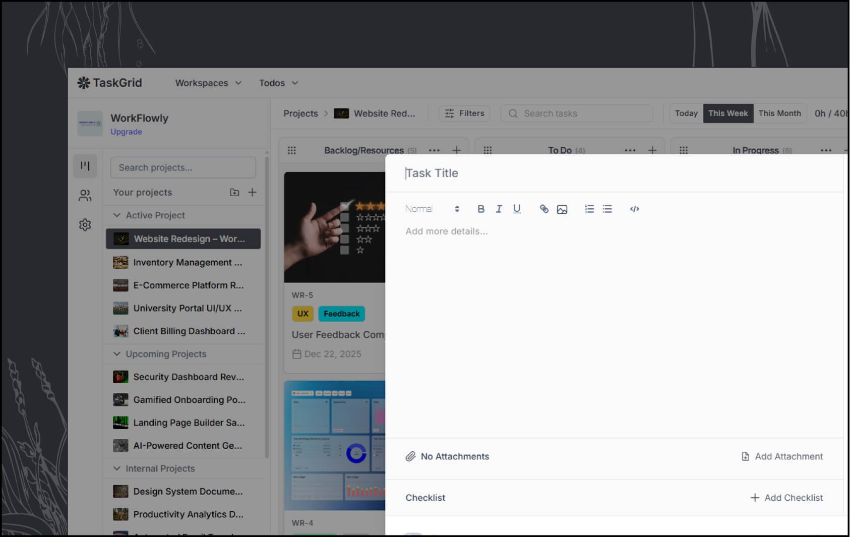
Task: Apply Italic formatting in the task editor
Action: pos(499,209)
